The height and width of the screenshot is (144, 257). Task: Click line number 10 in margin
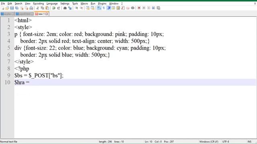point(7,82)
